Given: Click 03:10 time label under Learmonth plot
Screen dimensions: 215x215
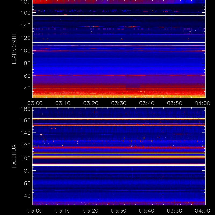Looking at the screenshot, I should click(63, 103).
